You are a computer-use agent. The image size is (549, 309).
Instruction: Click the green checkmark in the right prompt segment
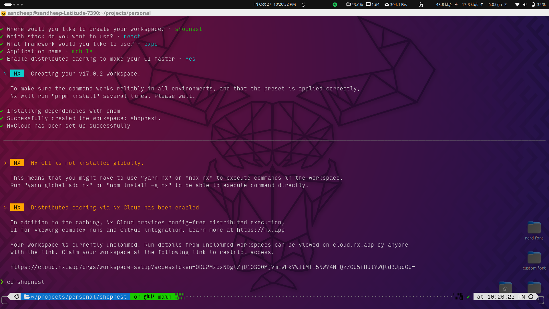[x=469, y=297]
